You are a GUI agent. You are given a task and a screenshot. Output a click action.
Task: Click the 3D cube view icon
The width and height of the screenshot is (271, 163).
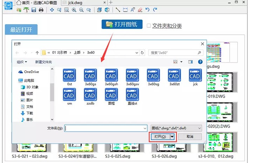point(107,10)
